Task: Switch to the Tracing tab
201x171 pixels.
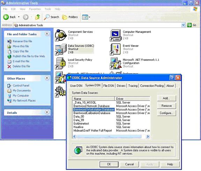Action: click(x=133, y=86)
